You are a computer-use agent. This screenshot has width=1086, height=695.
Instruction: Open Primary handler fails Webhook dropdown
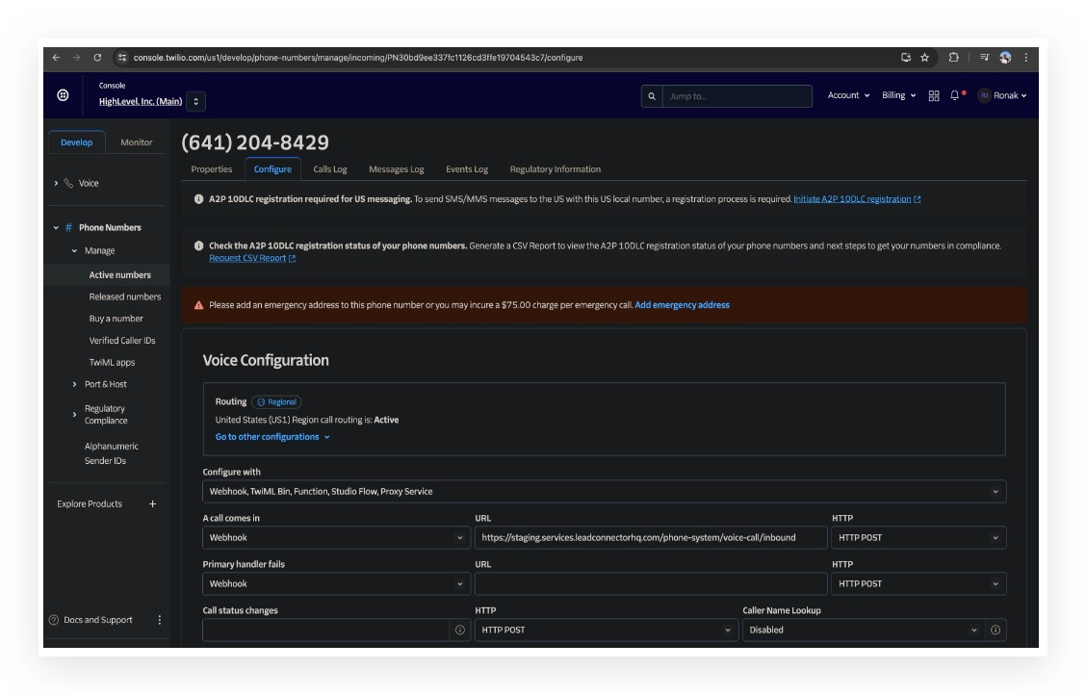click(336, 584)
